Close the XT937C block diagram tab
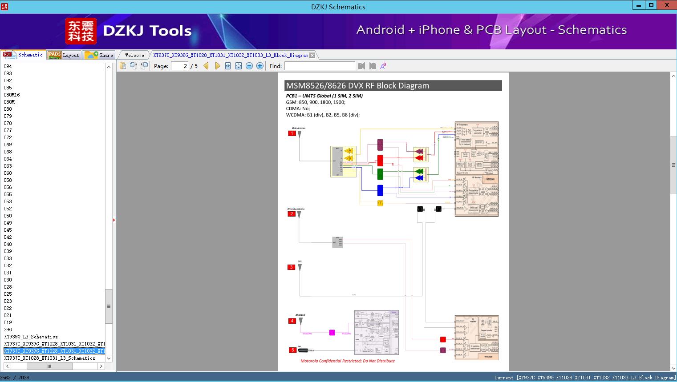Viewport: 677px width, 382px height. 312,55
